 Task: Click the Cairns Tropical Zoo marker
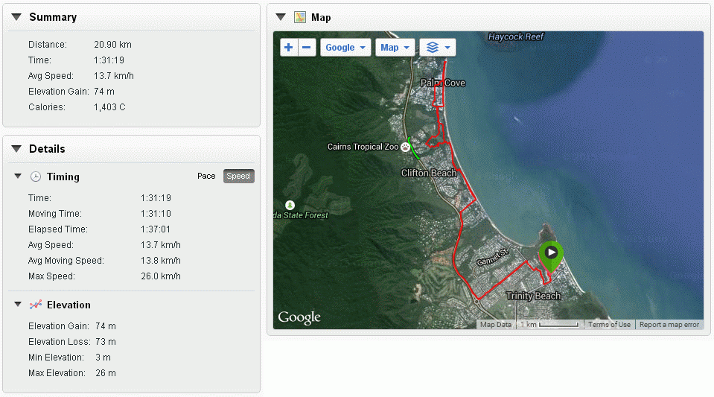pyautogui.click(x=405, y=147)
